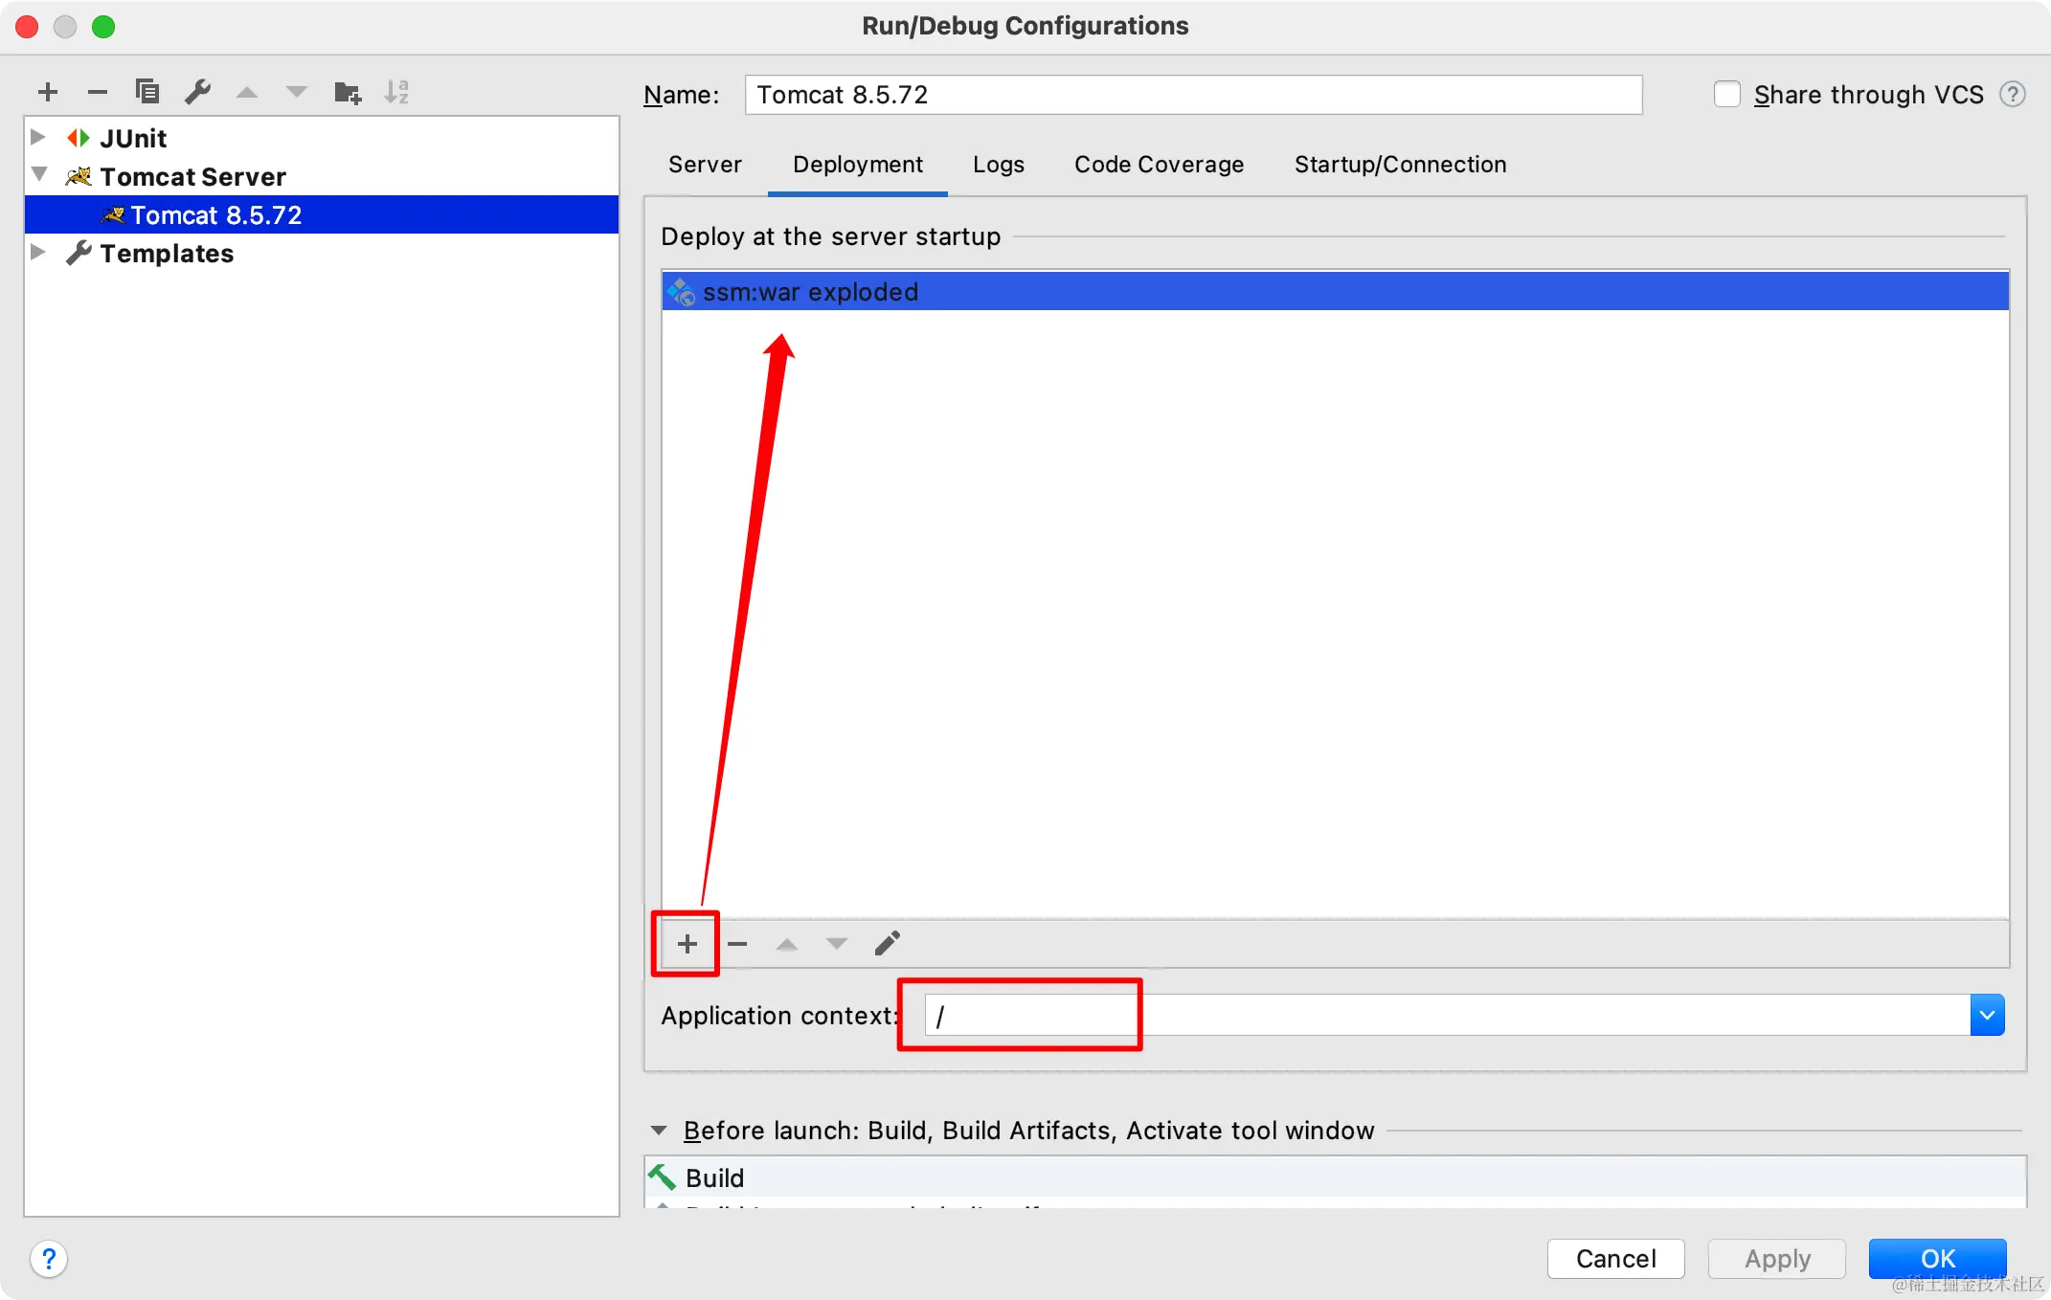Click into the Name text field

(x=1192, y=95)
